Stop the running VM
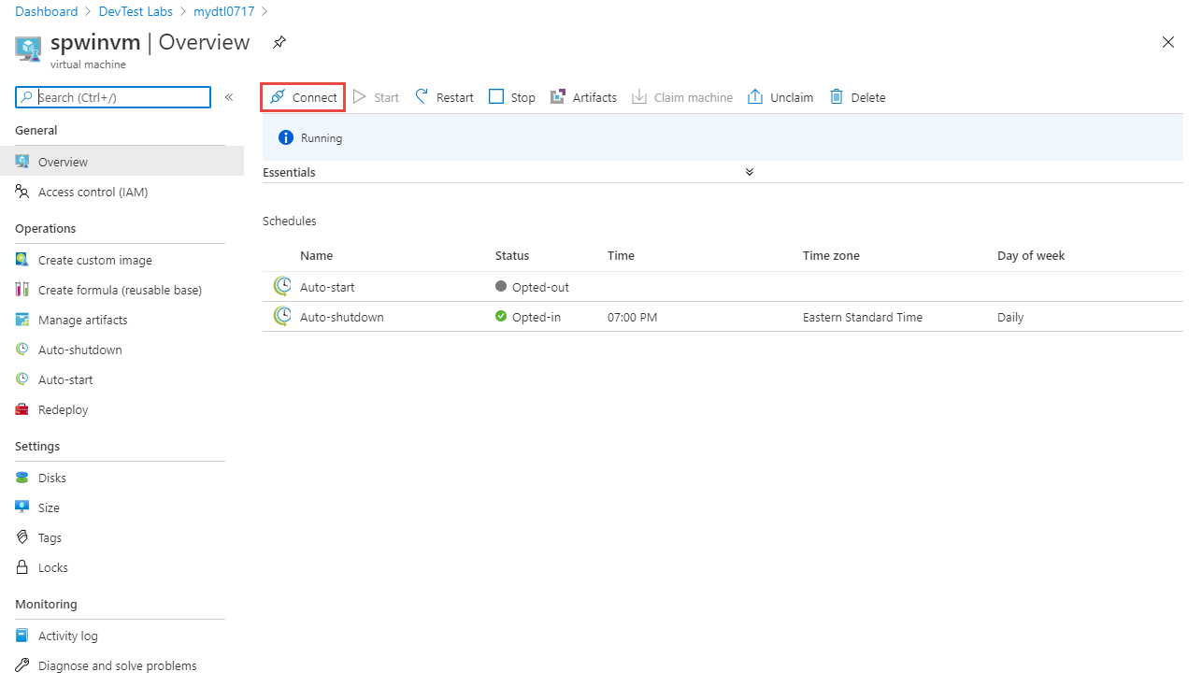Screen dimensions: 1202x686 [x=511, y=96]
